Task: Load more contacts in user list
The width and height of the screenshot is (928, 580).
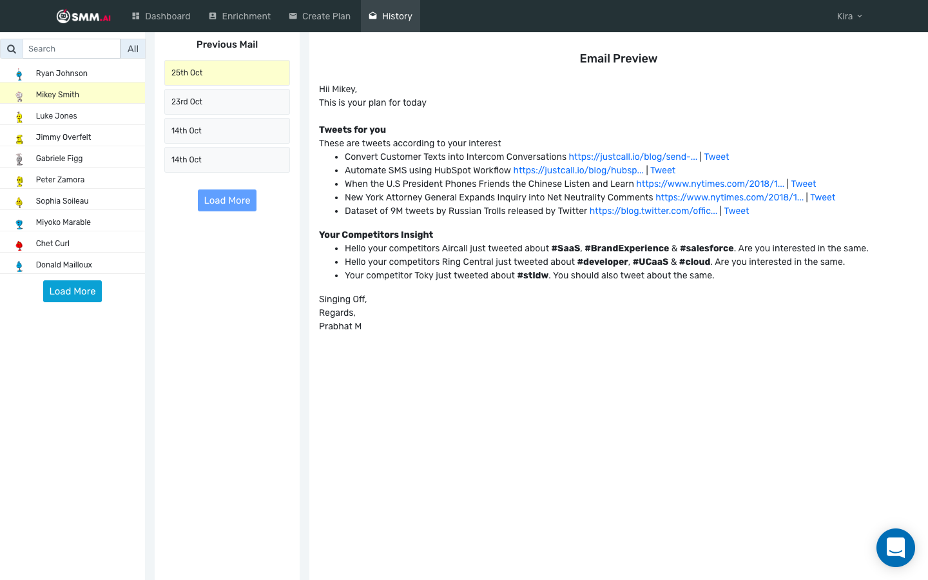Action: point(72,291)
